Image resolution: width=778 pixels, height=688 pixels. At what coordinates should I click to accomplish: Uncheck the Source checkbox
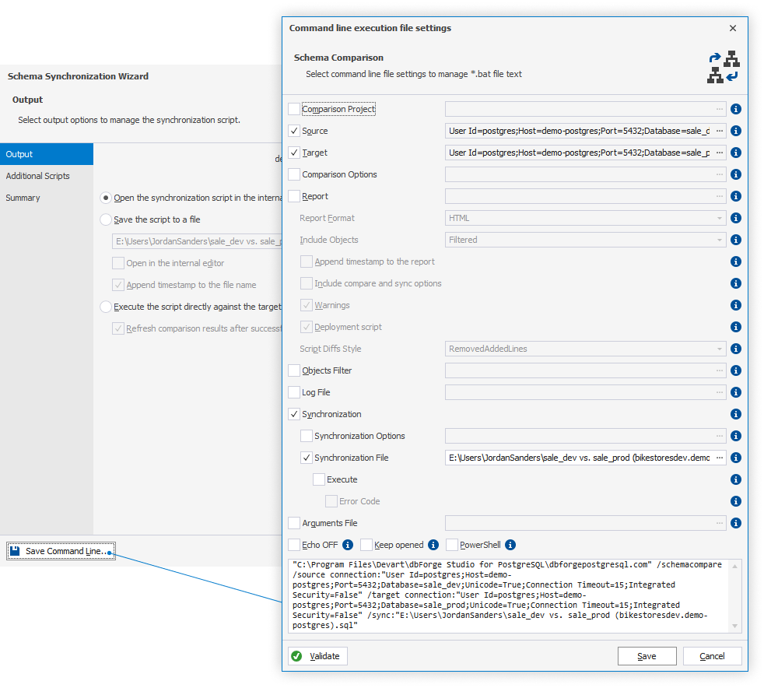(x=294, y=131)
